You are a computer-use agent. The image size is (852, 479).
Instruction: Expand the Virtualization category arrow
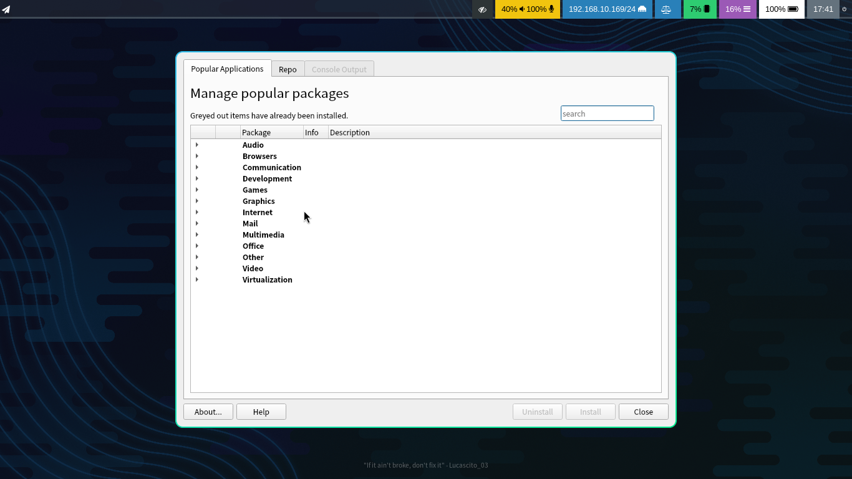[197, 279]
